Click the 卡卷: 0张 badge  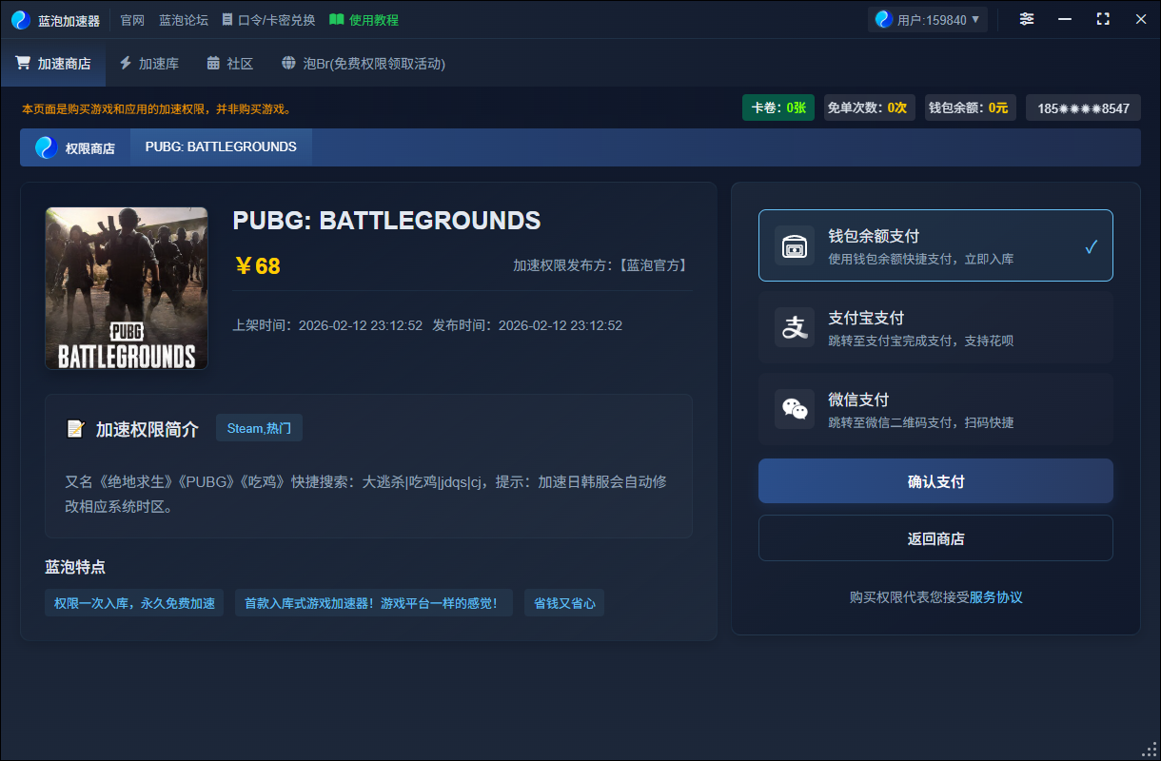778,107
